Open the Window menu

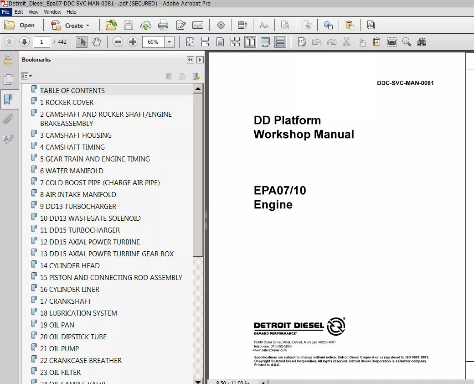(52, 12)
